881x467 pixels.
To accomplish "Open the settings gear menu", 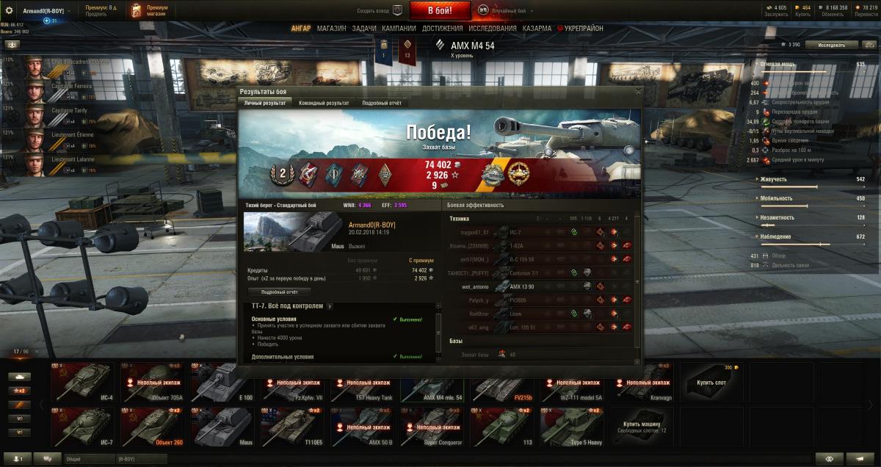I will (10, 10).
